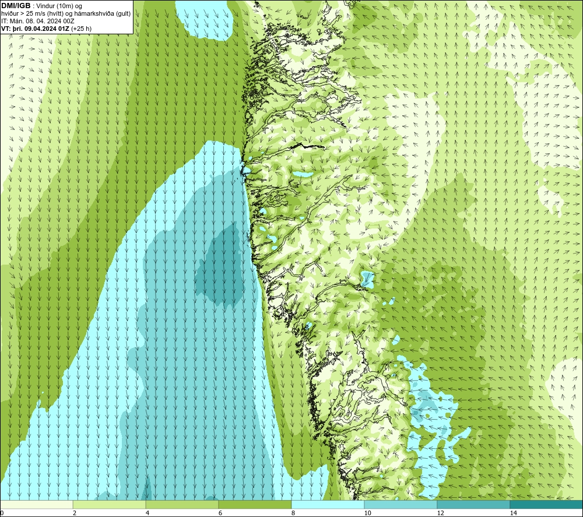The width and height of the screenshot is (583, 517).
Task: Click the "(+25 h)" forecast offset text
Action: (x=81, y=28)
